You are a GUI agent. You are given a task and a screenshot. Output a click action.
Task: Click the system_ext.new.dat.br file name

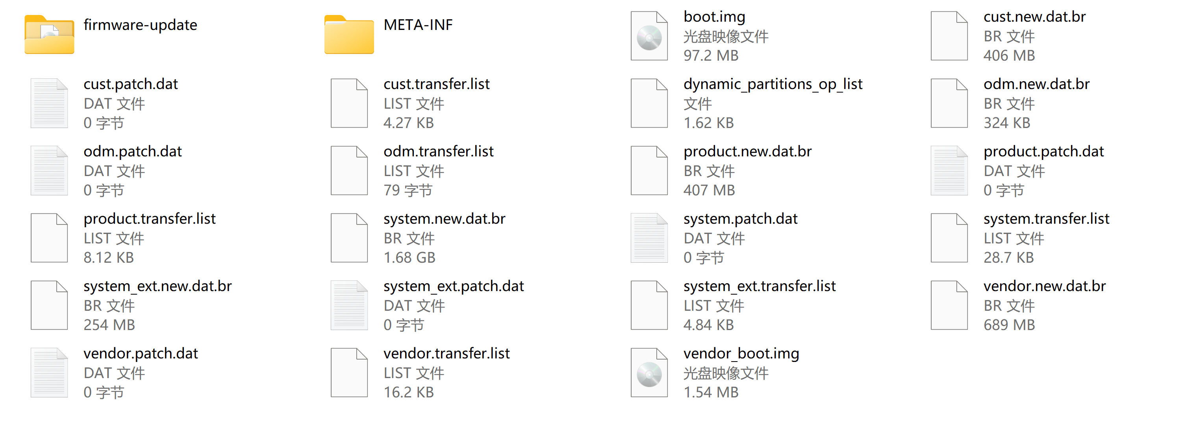pos(157,286)
